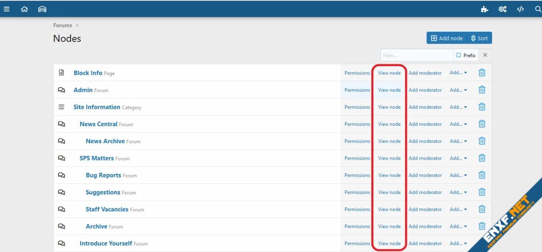Screen dimensions: 542x252
Task: Click trash icon for News Central
Action: (x=482, y=124)
